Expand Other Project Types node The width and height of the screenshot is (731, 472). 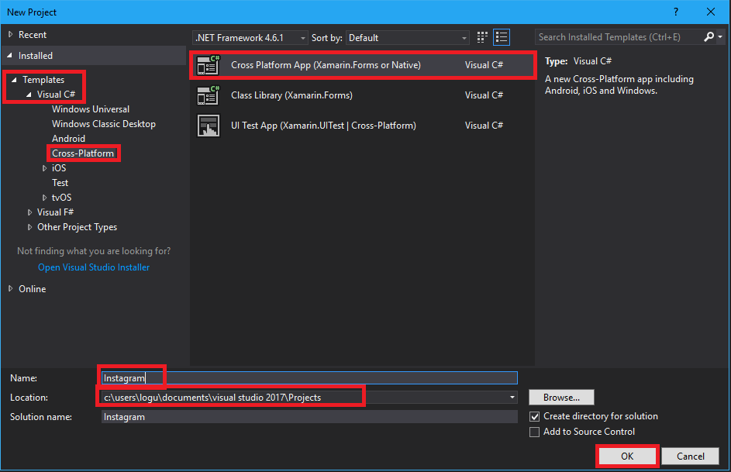(29, 227)
